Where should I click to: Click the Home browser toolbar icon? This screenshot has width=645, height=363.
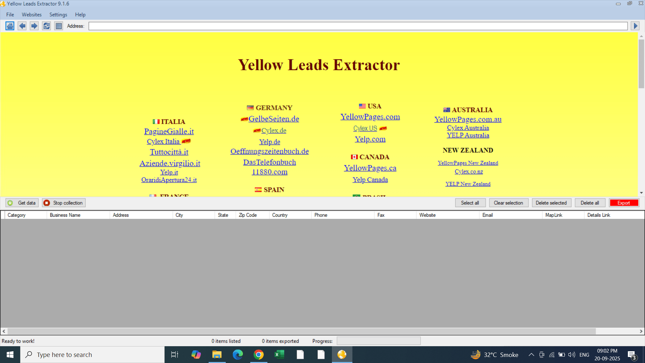[x=10, y=26]
